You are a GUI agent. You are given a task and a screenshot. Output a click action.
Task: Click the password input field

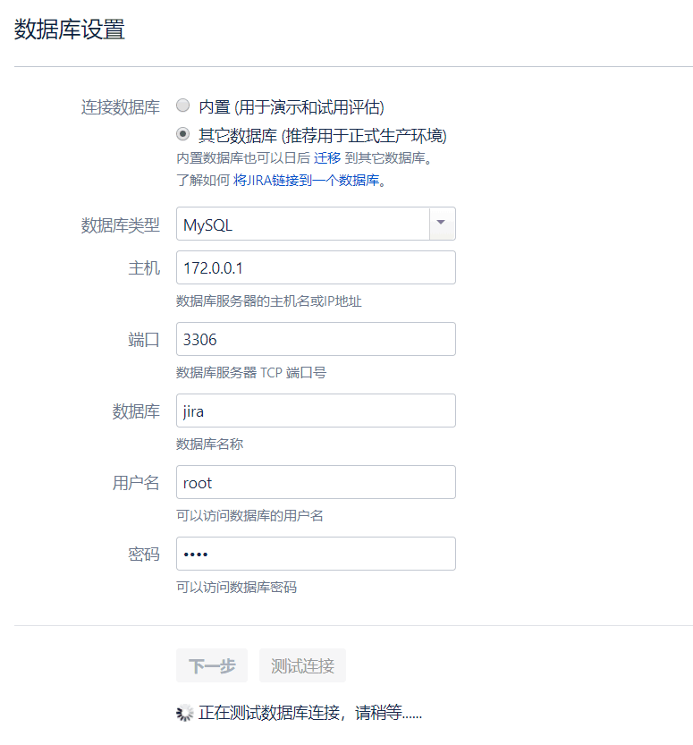pyautogui.click(x=316, y=554)
